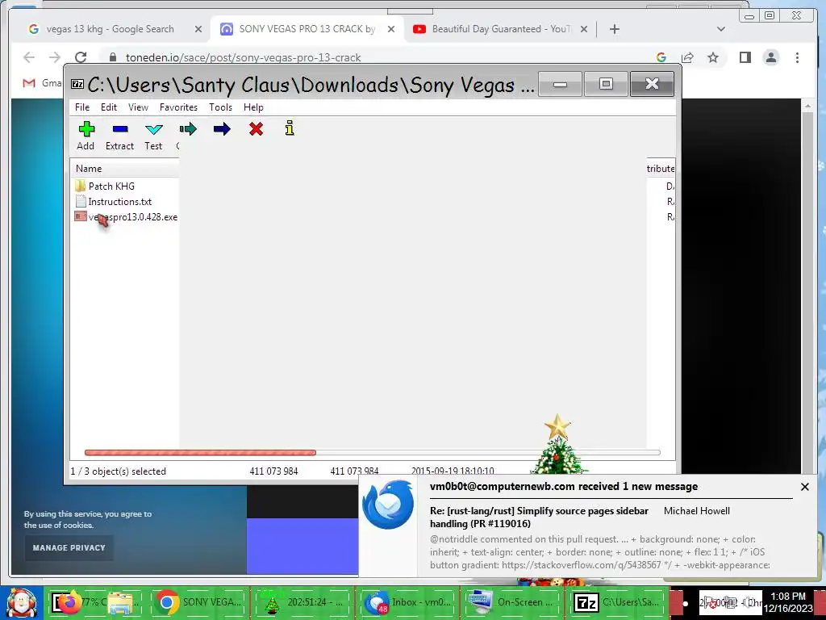Open the Chrome three-dot menu
This screenshot has width=826, height=620.
(797, 57)
